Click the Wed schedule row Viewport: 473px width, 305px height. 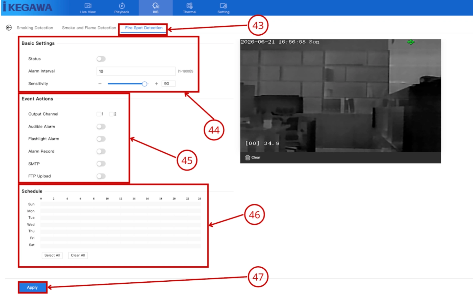coord(120,225)
